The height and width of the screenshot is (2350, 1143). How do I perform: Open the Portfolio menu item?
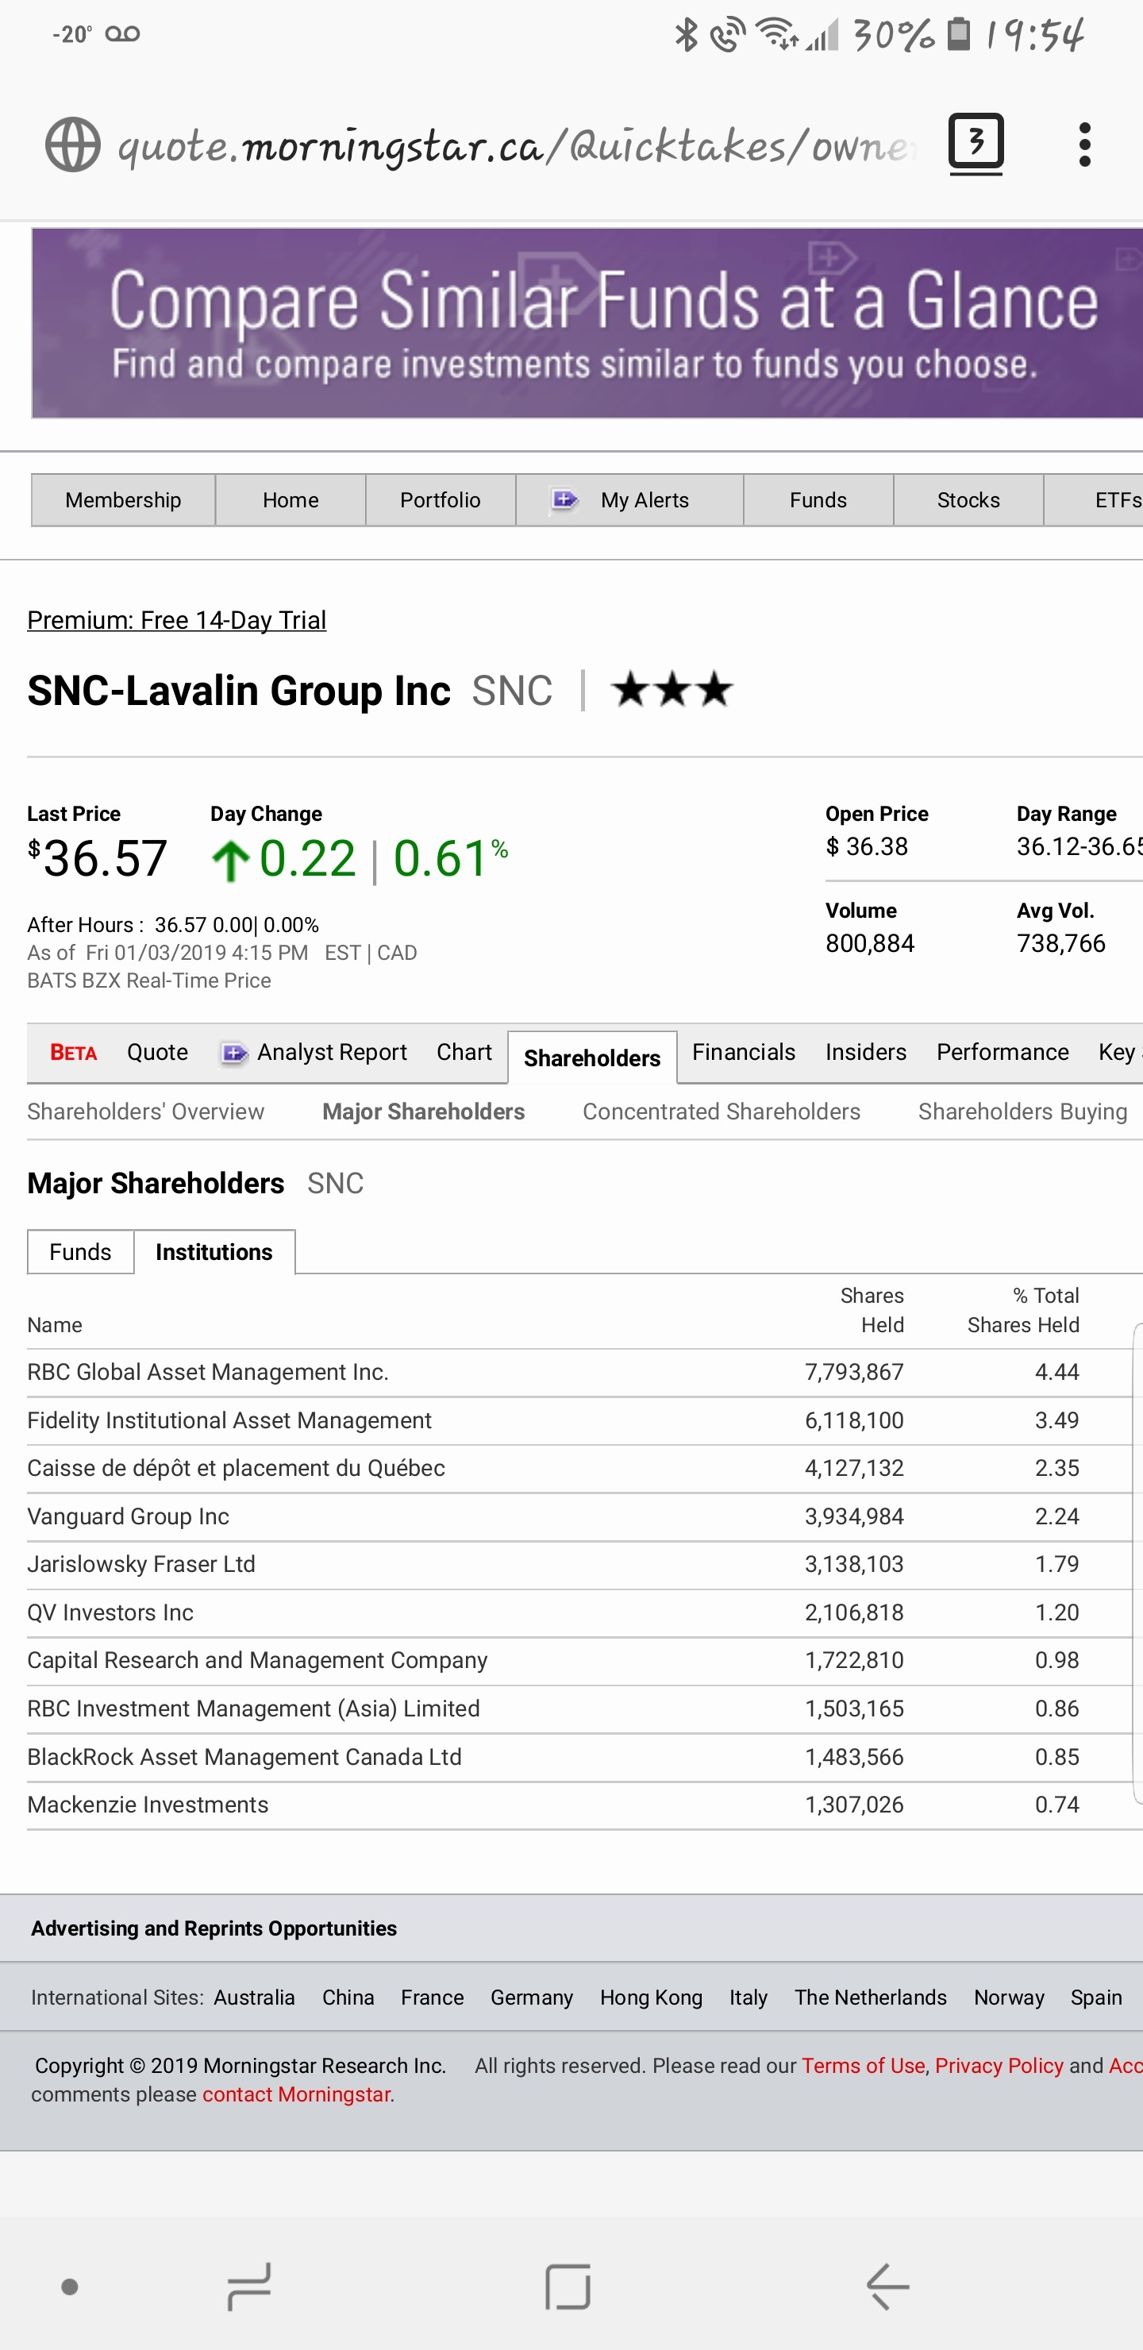(441, 500)
